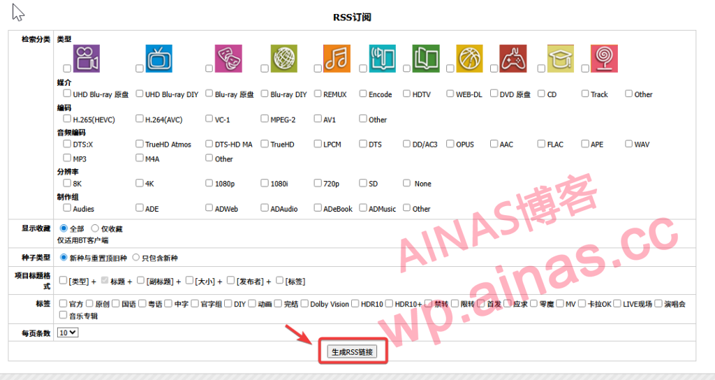Check the 4K resolution option
This screenshot has width=715, height=380.
pyautogui.click(x=140, y=183)
